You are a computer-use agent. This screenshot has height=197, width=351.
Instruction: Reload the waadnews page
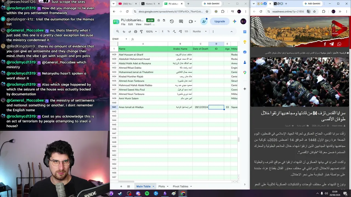tap(261, 11)
